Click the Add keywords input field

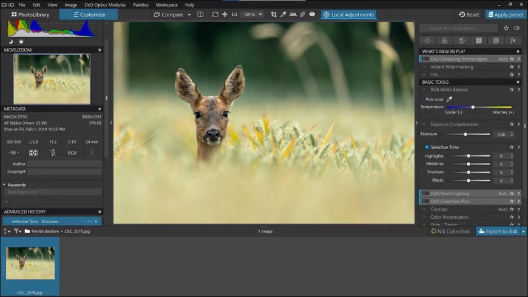[53, 192]
